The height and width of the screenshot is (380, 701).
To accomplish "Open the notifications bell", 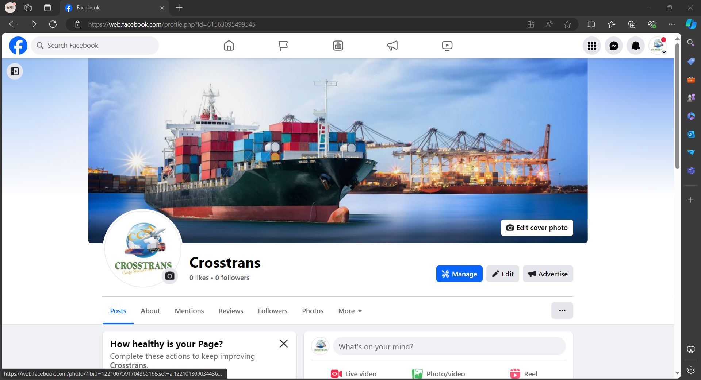I will (x=636, y=46).
